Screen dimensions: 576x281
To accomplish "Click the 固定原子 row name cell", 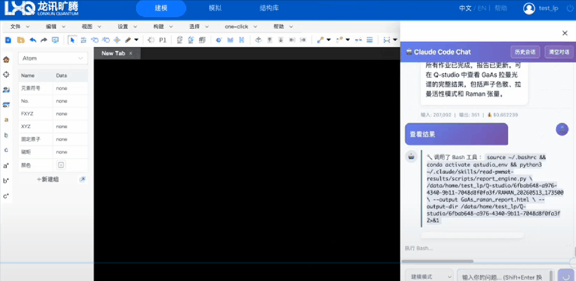I will (x=35, y=139).
